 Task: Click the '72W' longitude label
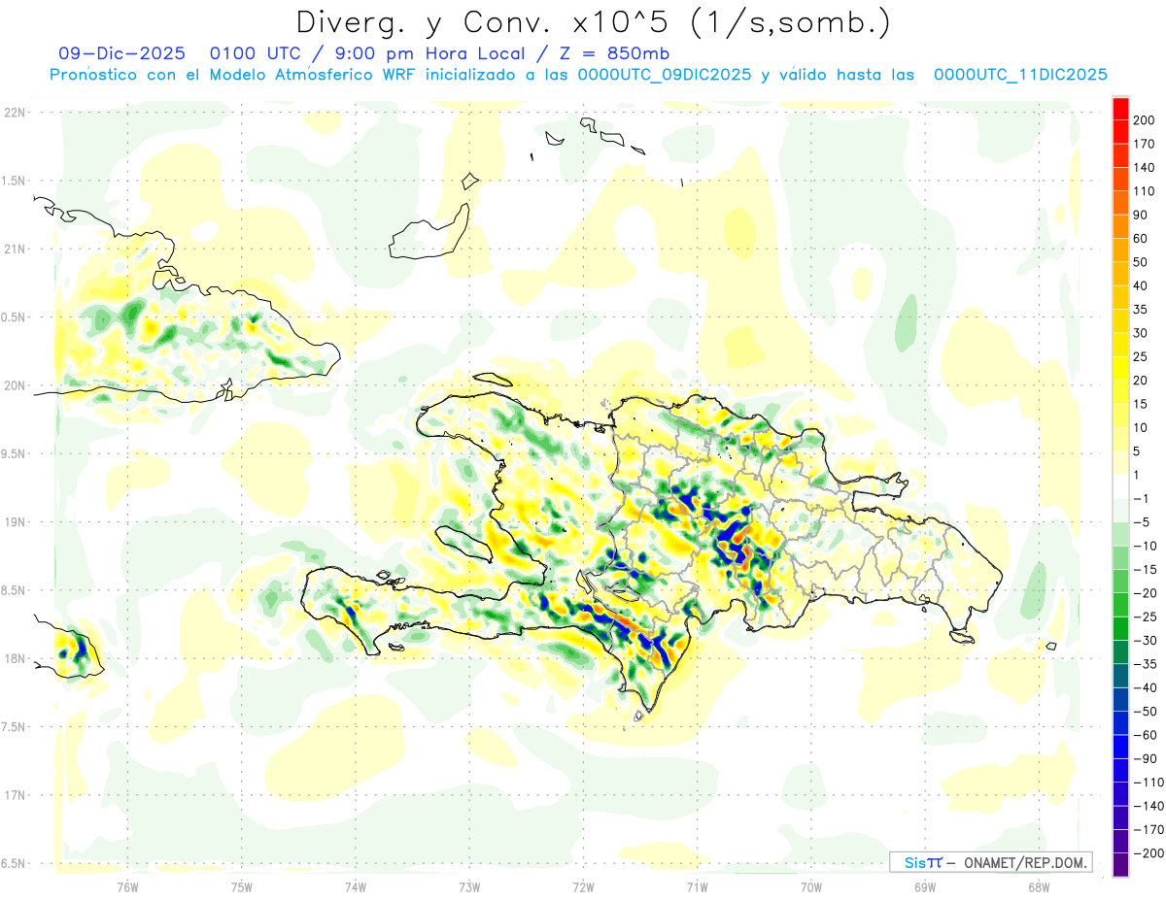(x=583, y=886)
